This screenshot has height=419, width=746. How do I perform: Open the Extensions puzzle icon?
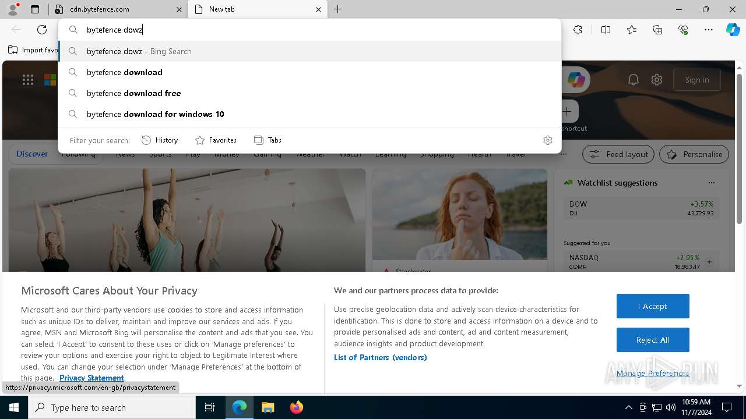(x=578, y=30)
